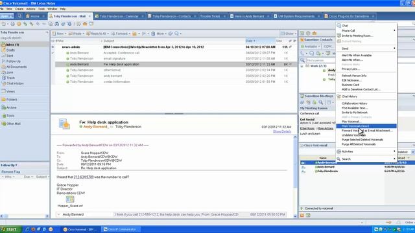Click the Cisco Voicemail - IBM taskbar button

coord(80,229)
